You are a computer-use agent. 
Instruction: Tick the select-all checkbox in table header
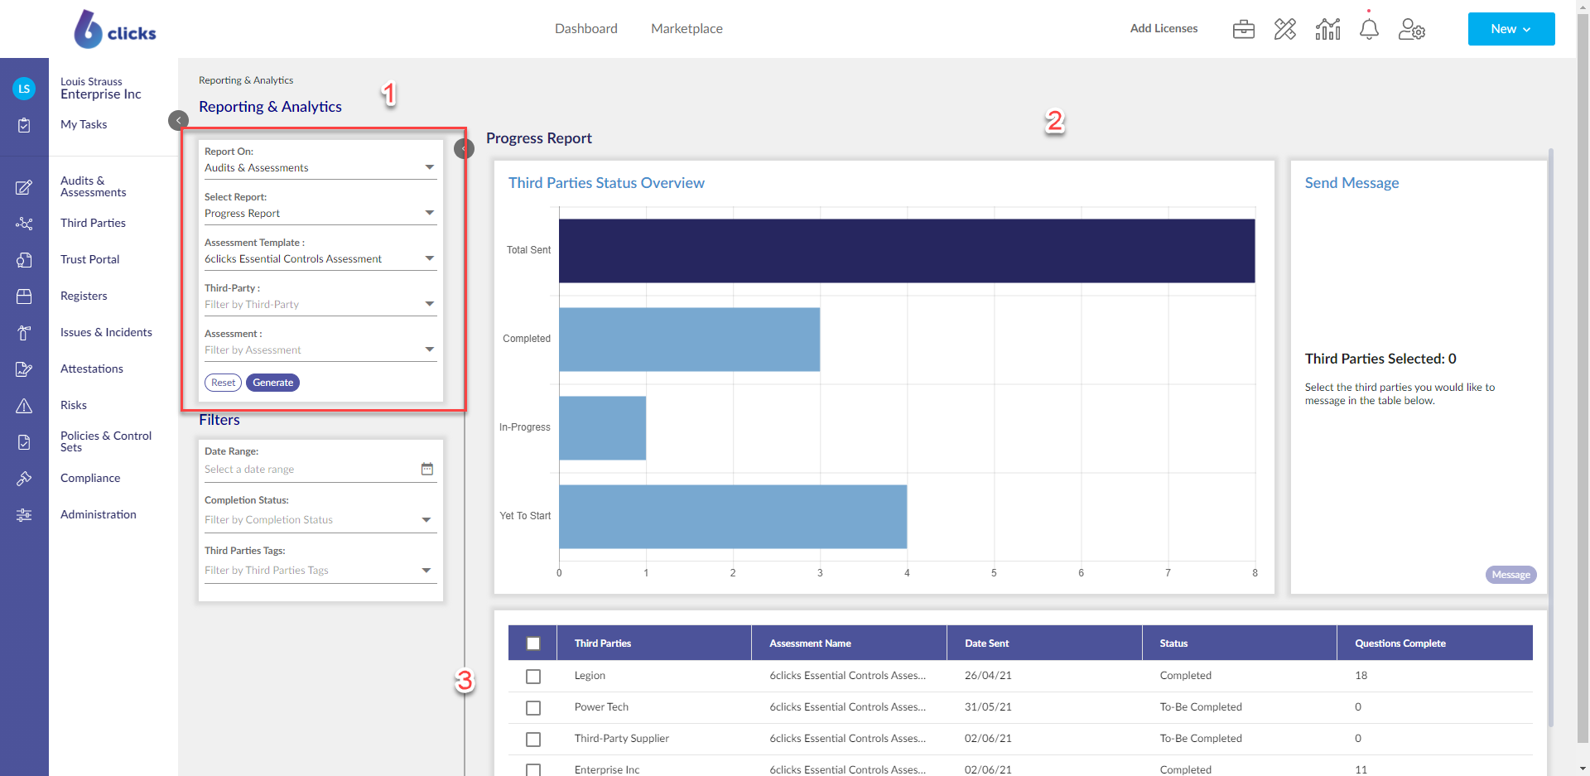[x=533, y=643]
